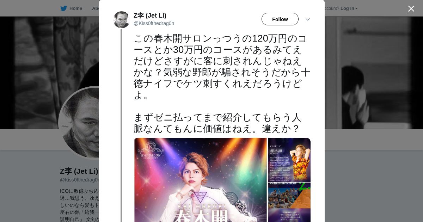Select the tweet text body
Screen dimensions: 423x222
(x=222, y=84)
